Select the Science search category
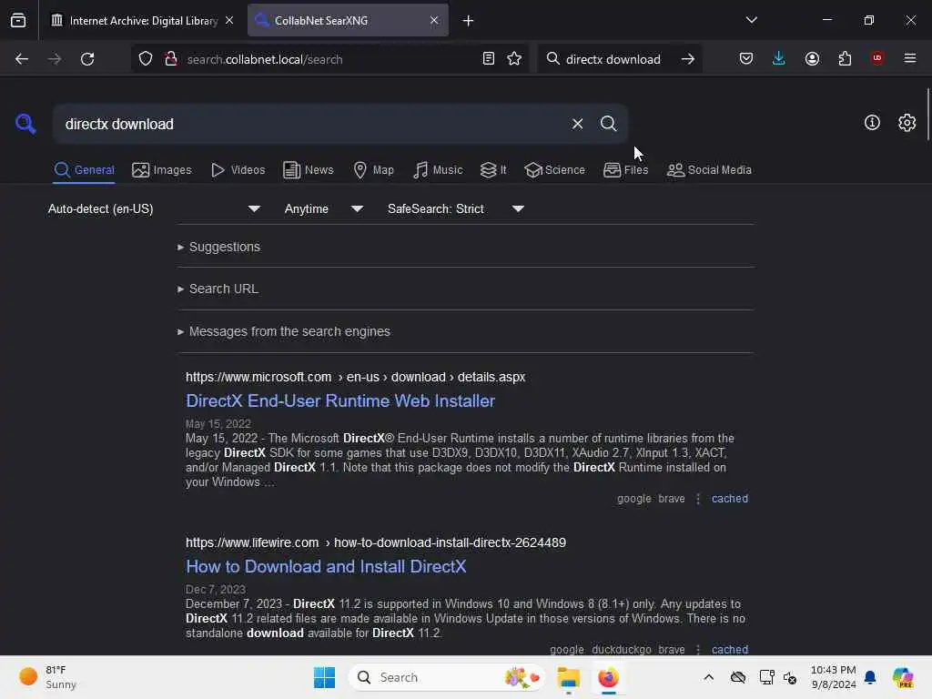 554,170
